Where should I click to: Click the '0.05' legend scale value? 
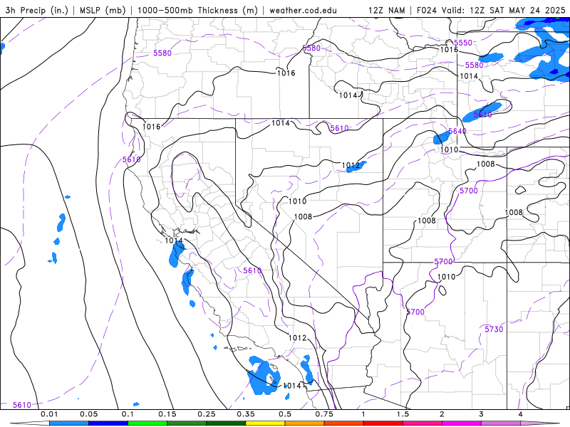[88, 414]
